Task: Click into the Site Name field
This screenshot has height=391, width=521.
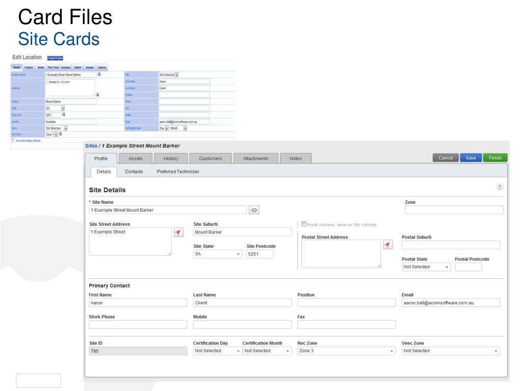Action: (x=168, y=210)
